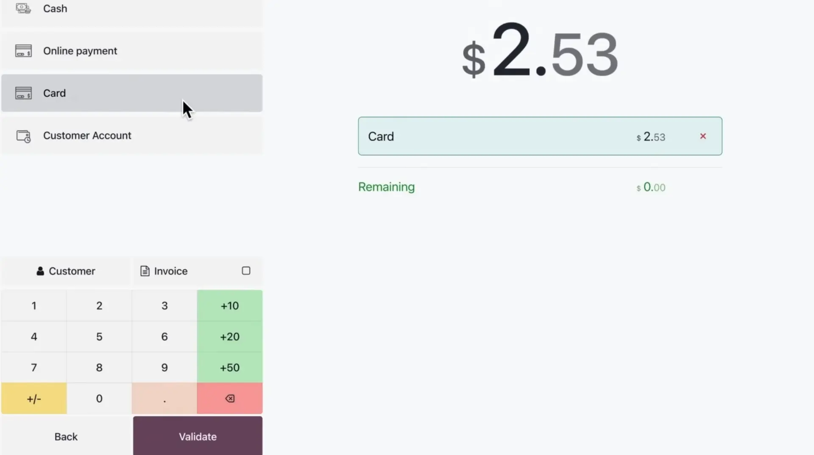Click the Customer Account wallet icon

click(23, 136)
